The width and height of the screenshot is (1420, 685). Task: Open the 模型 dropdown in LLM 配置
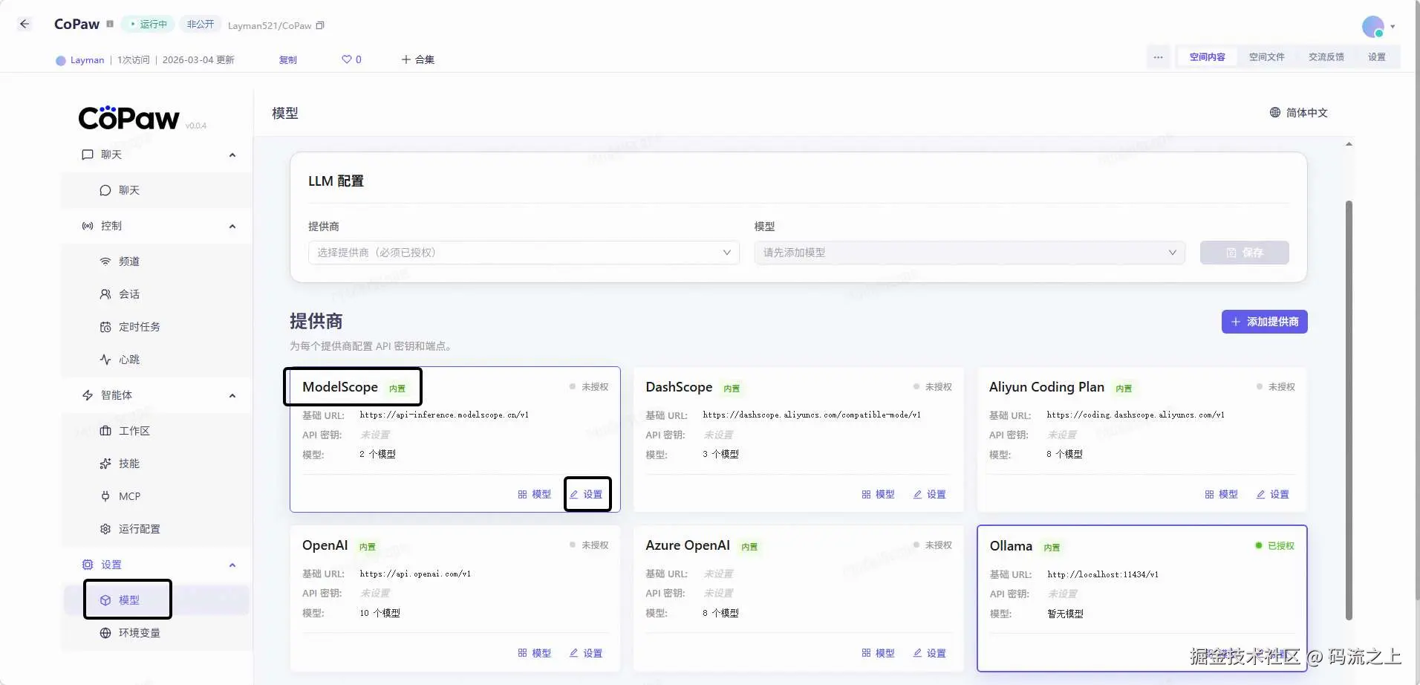pyautogui.click(x=969, y=253)
